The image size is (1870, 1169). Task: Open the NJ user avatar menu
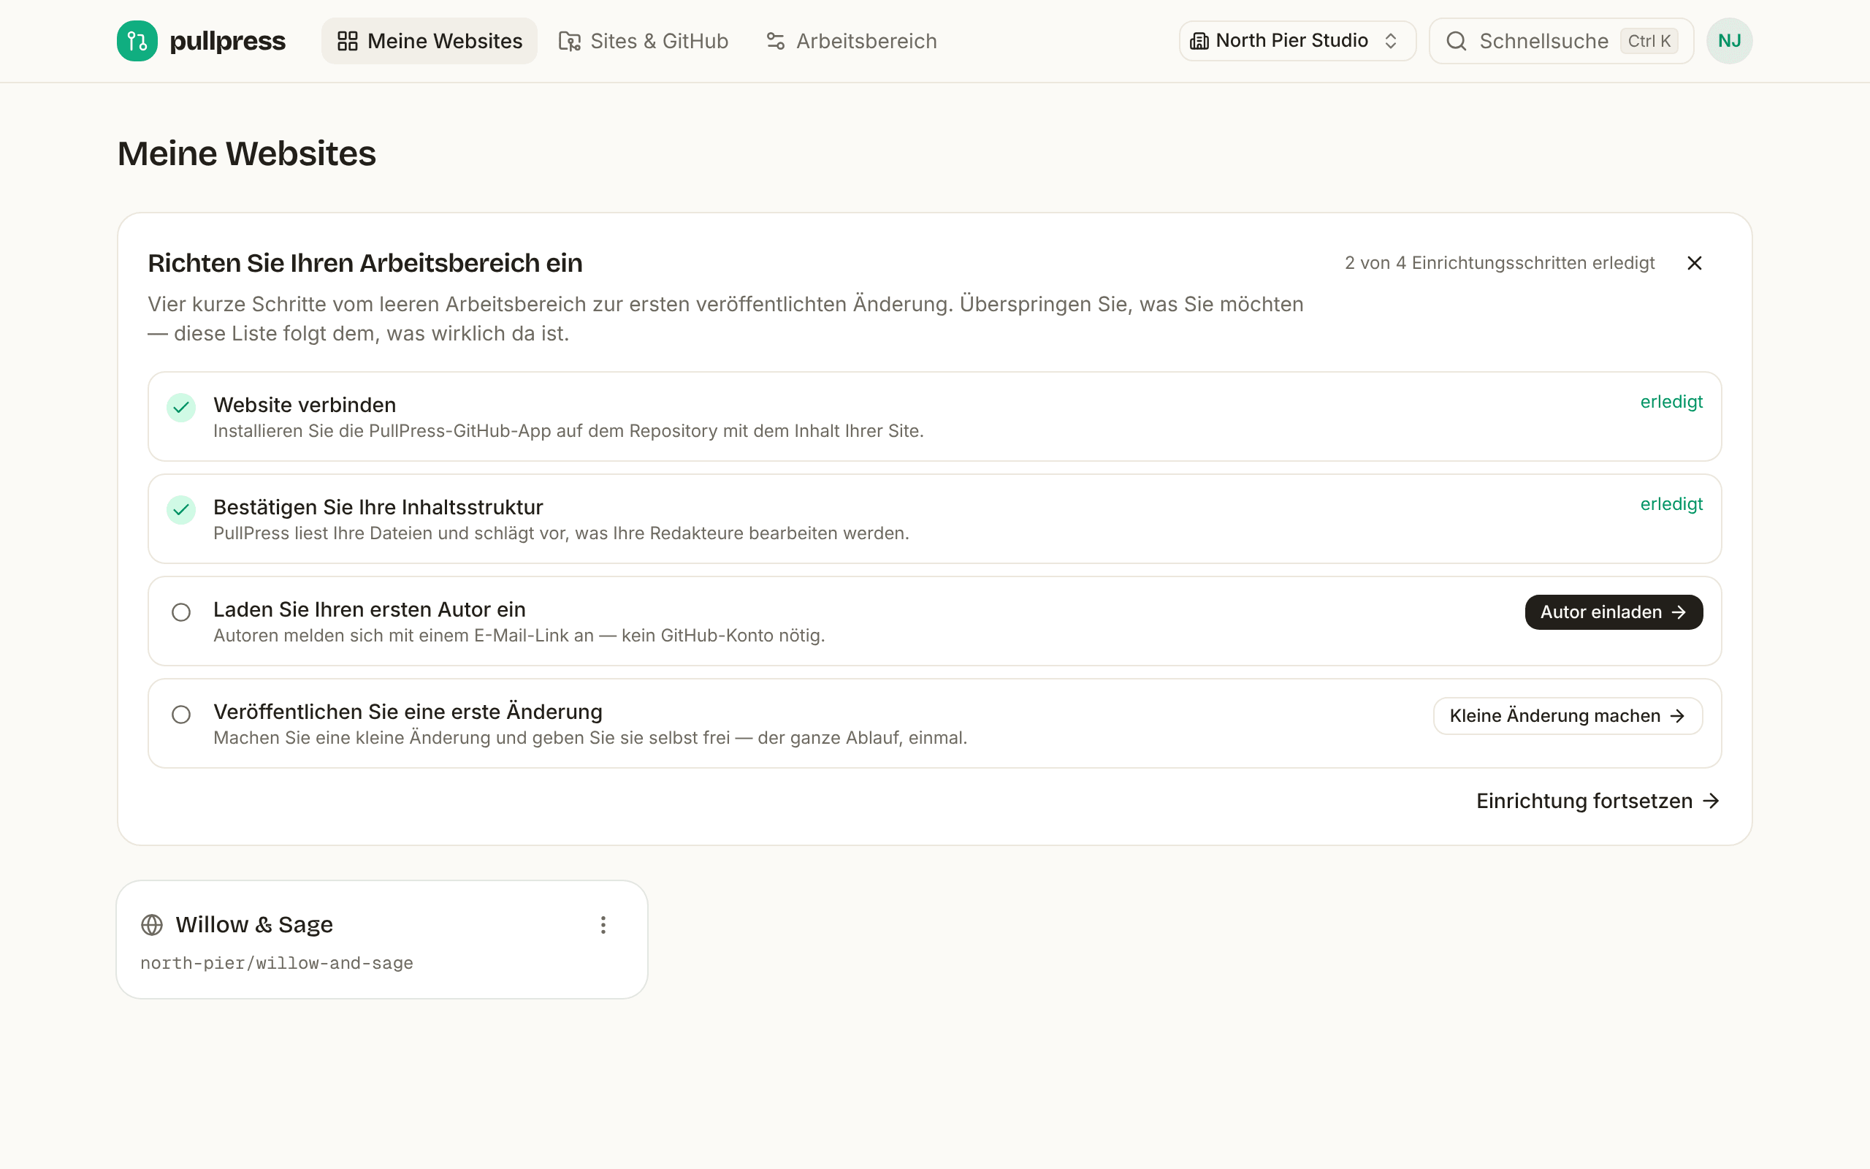pyautogui.click(x=1729, y=41)
